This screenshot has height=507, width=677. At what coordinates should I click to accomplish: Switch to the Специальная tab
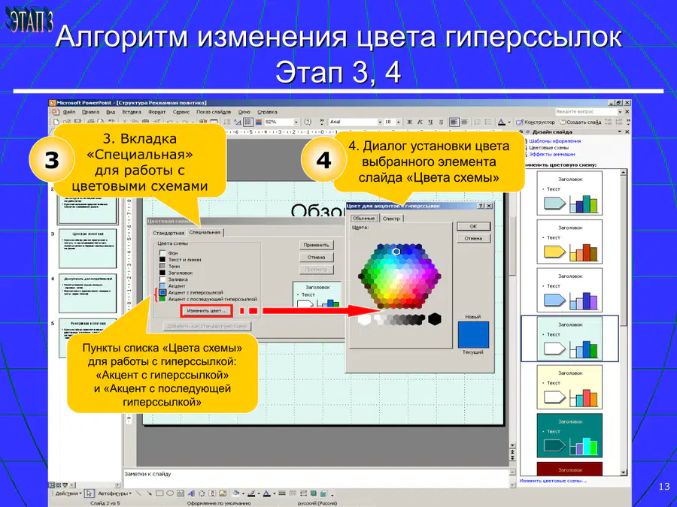click(205, 232)
